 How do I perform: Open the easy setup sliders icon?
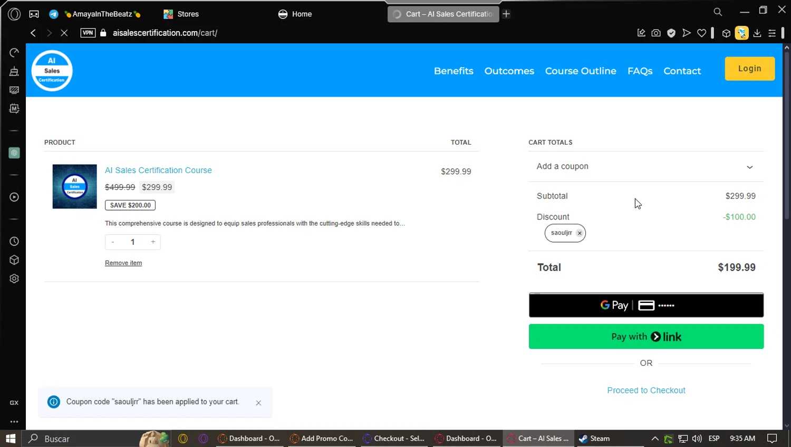click(x=772, y=33)
